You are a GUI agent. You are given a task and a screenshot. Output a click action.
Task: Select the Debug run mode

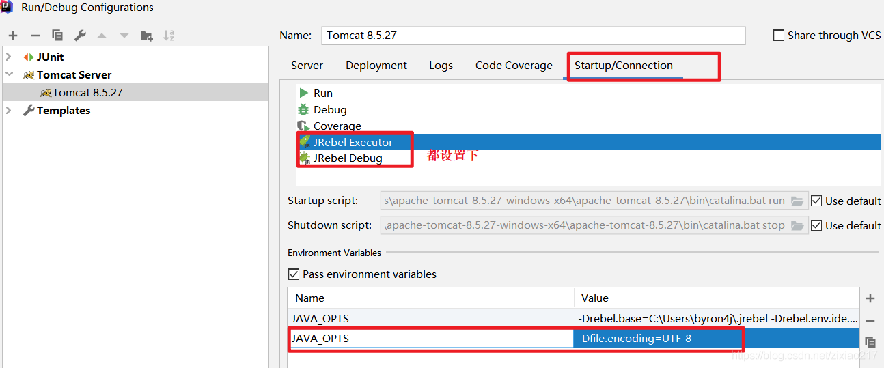pos(330,109)
